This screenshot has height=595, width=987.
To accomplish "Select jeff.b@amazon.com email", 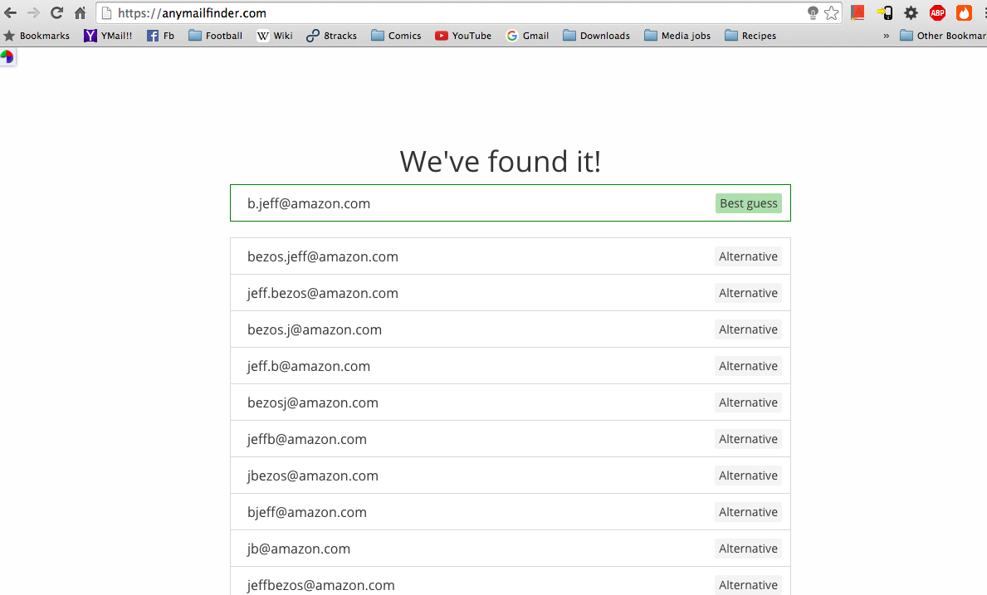I will pos(309,366).
